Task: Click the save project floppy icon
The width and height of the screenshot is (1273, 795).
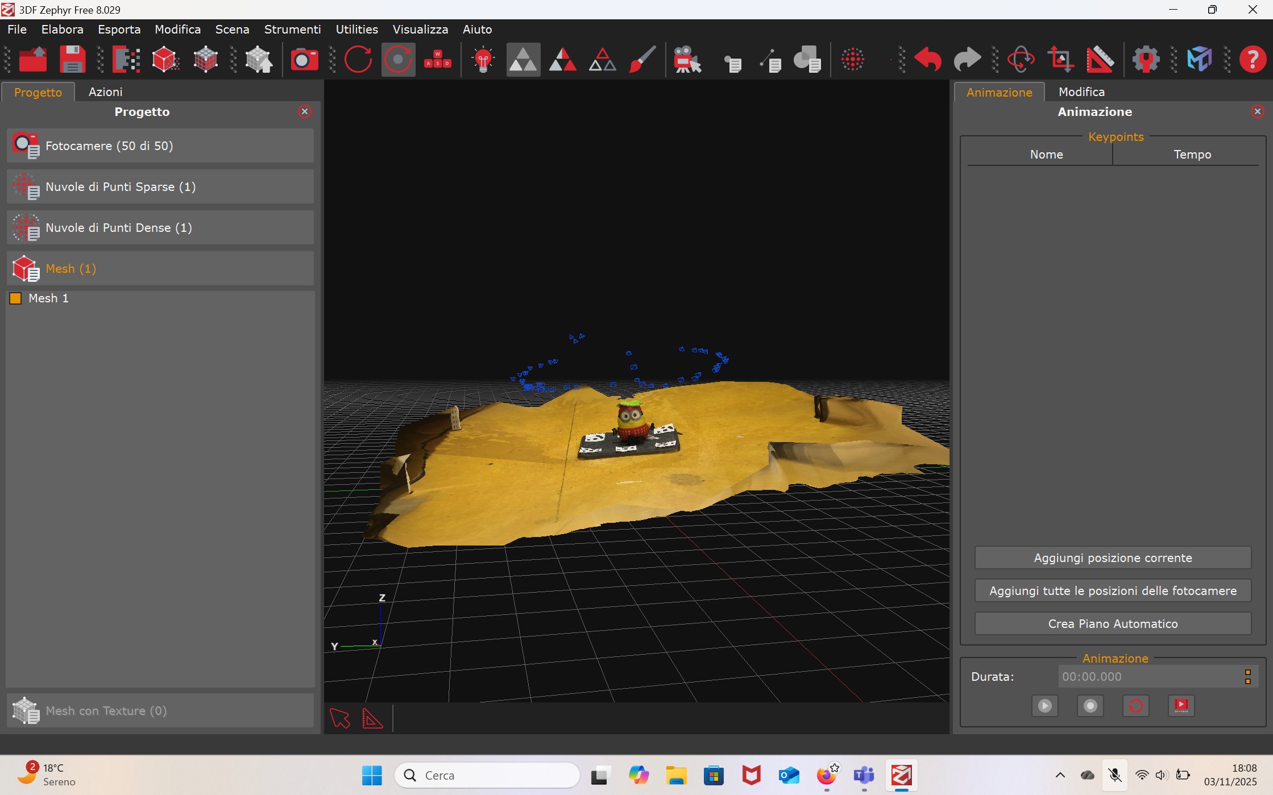Action: pyautogui.click(x=72, y=59)
